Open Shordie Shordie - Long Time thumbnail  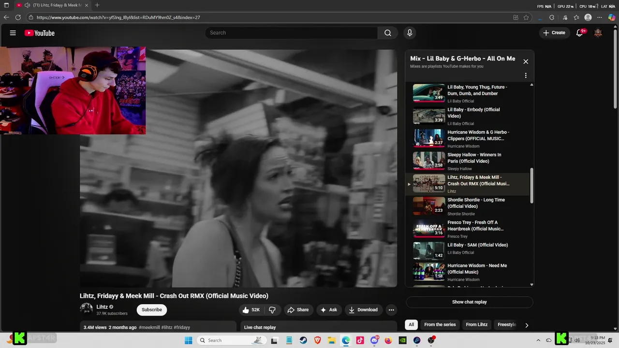429,206
